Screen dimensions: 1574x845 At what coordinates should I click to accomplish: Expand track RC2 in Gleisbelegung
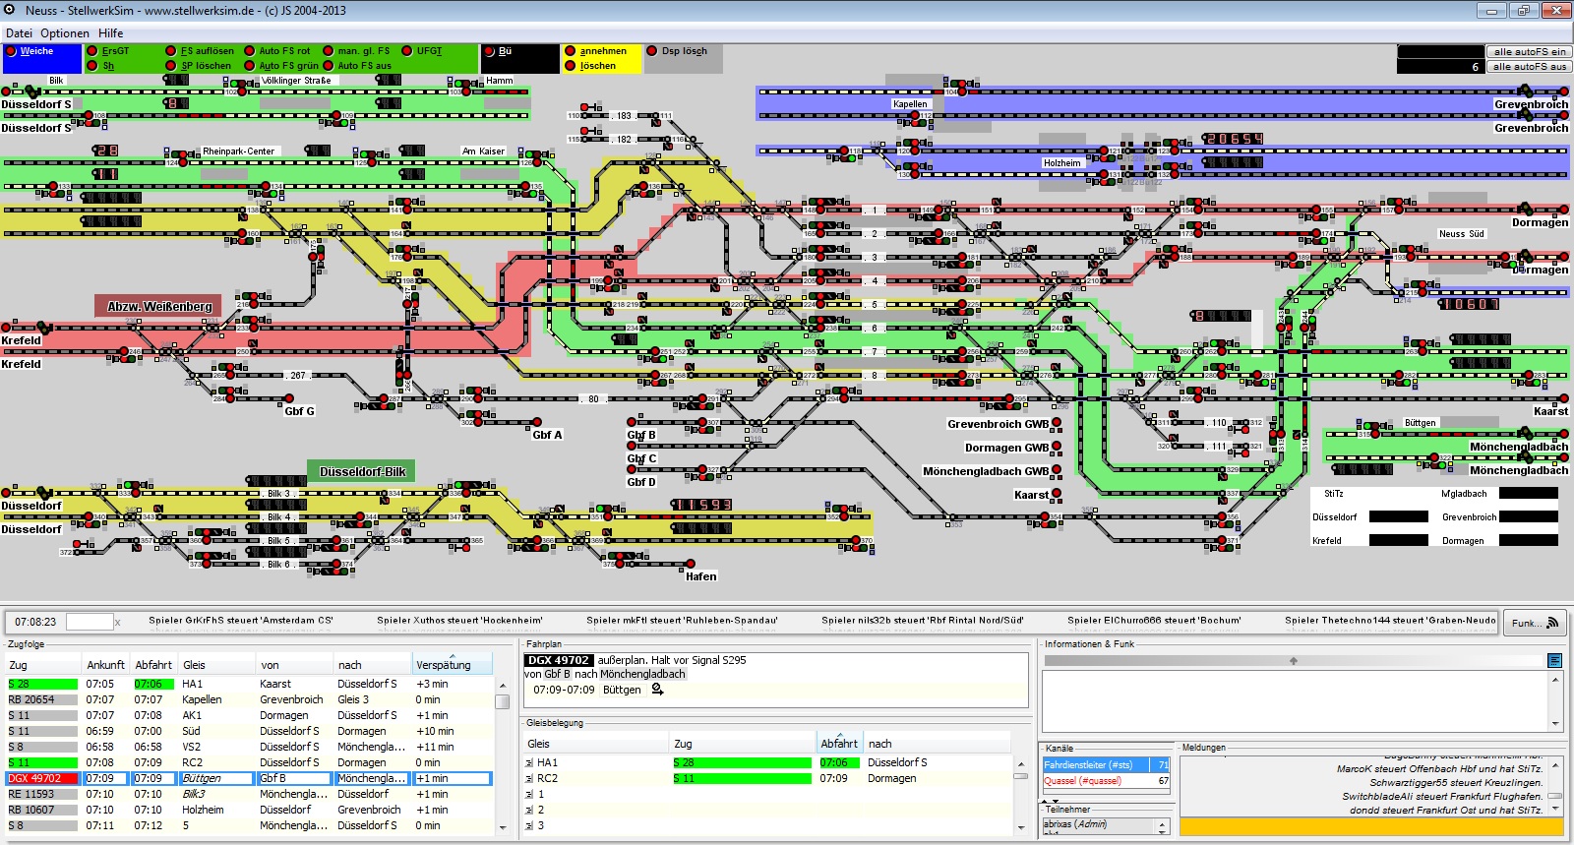529,779
